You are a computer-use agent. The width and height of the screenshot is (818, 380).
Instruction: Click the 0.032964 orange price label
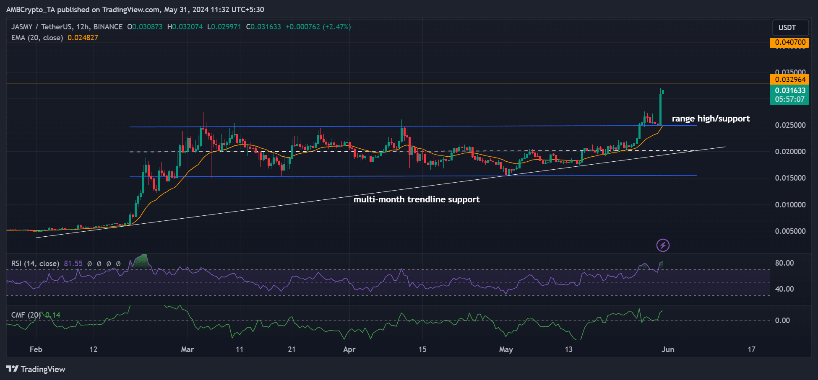789,79
